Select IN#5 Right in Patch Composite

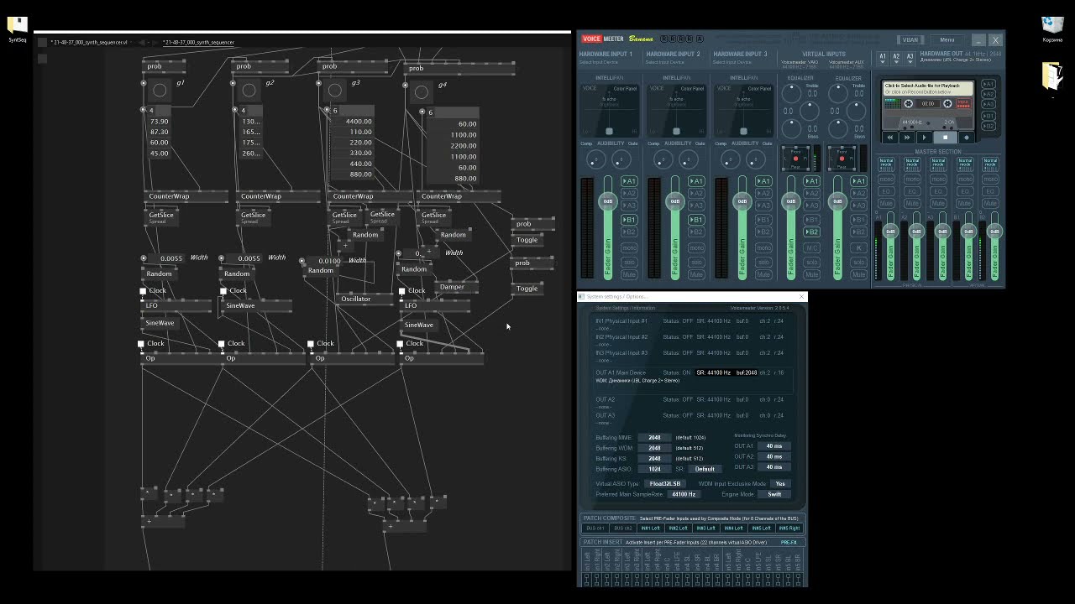pyautogui.click(x=789, y=528)
